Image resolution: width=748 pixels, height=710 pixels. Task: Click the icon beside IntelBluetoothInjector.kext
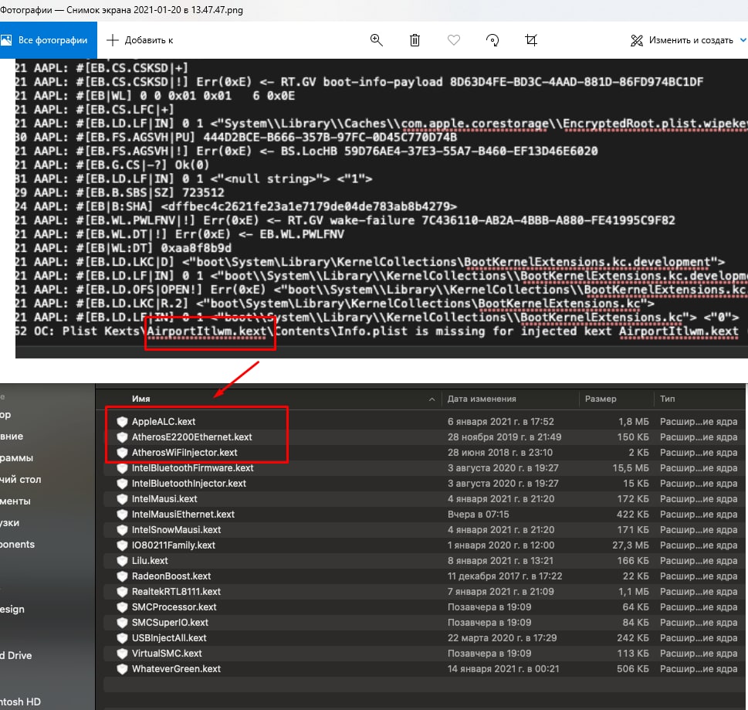pos(122,483)
